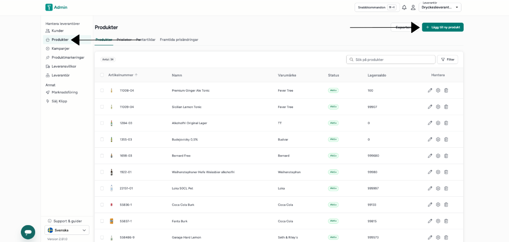The image size is (509, 242).
Task: Open the Filter button
Action: tap(448, 60)
